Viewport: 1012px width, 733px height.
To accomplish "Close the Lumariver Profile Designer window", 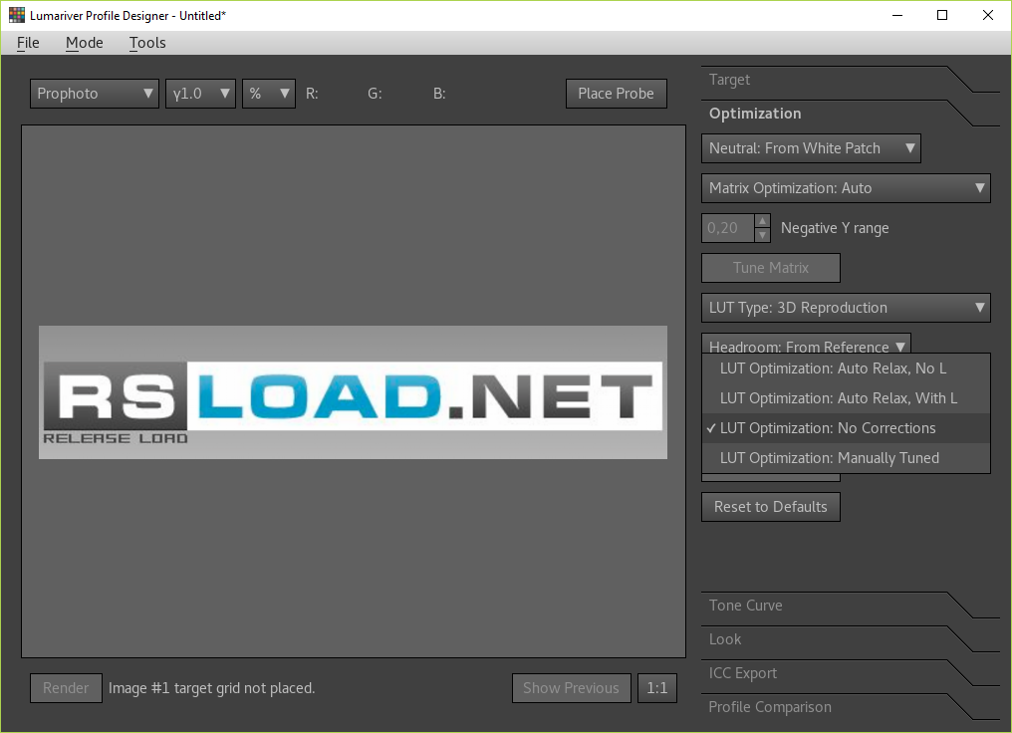I will coord(987,15).
